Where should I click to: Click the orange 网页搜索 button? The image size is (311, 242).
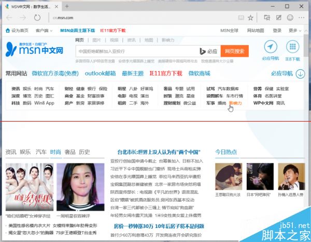tap(234, 51)
